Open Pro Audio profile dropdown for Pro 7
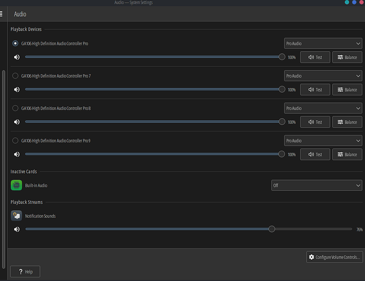This screenshot has height=281, width=365. tap(323, 76)
